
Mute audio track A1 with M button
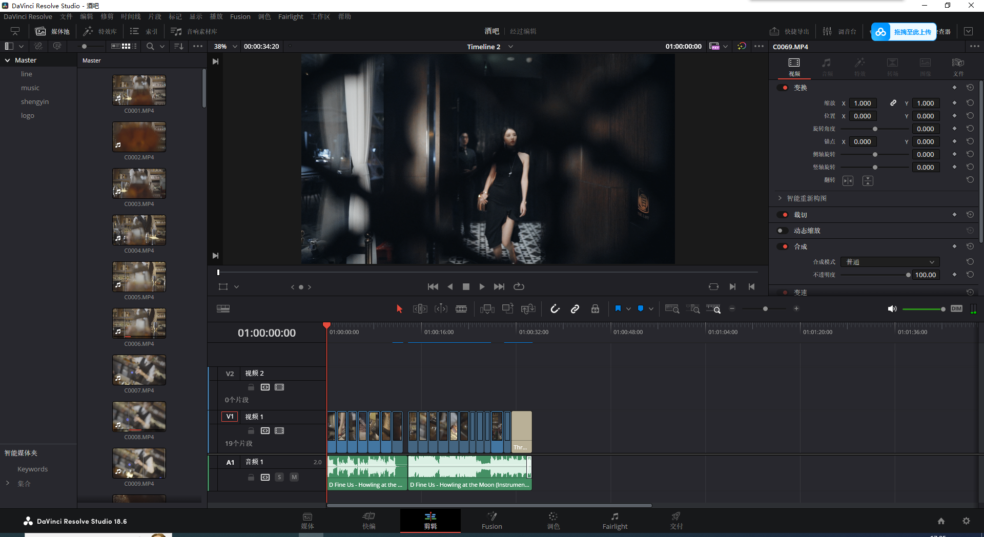pos(294,477)
